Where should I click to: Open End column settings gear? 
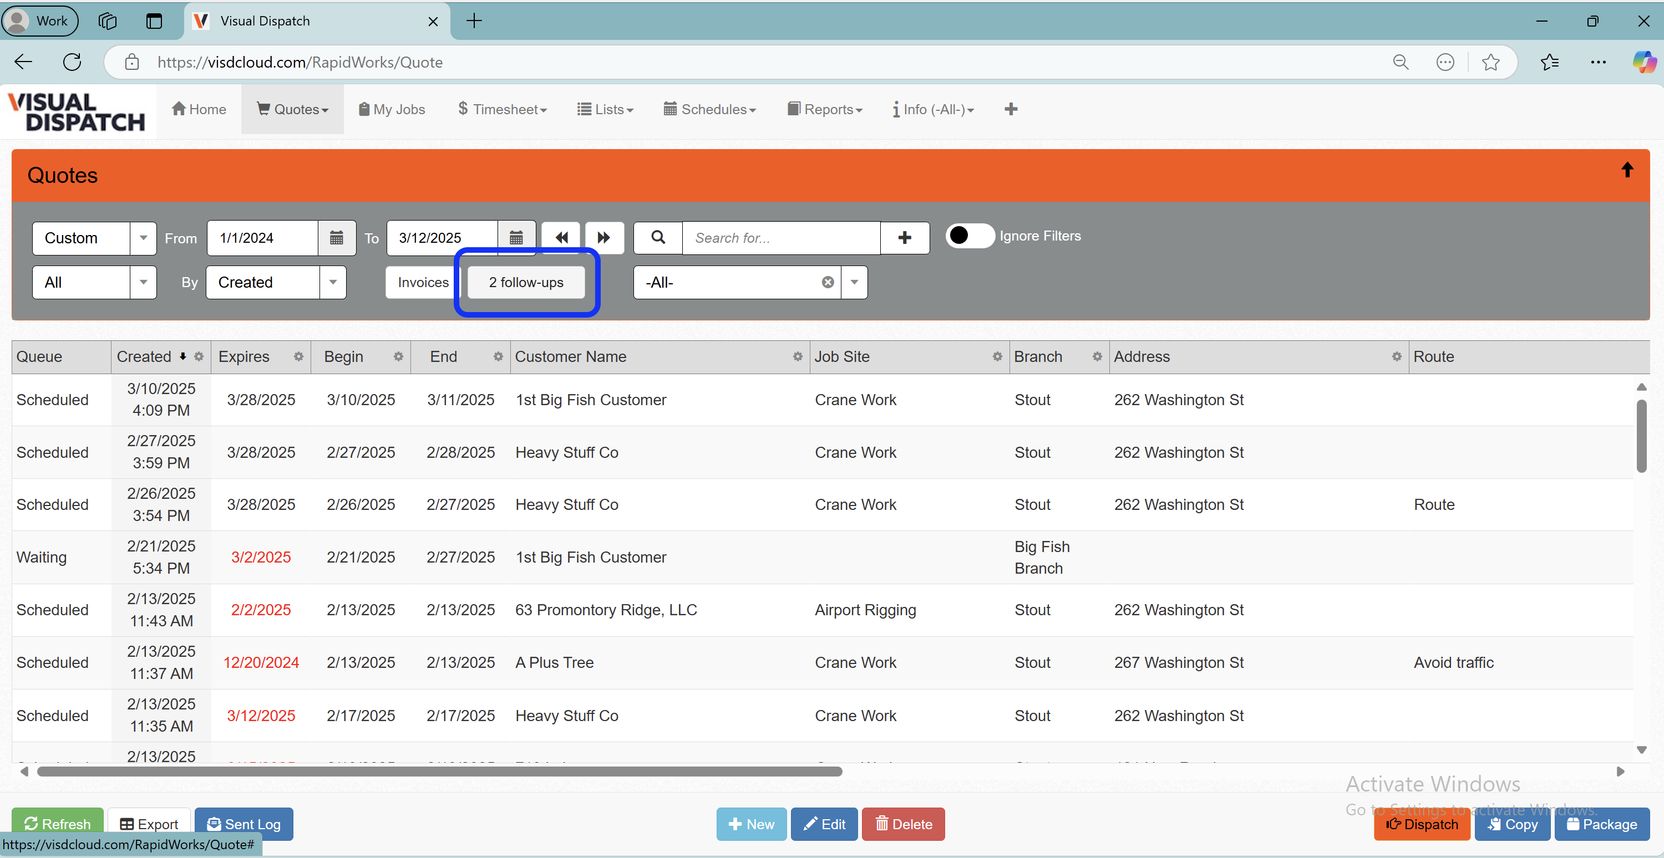pos(498,356)
